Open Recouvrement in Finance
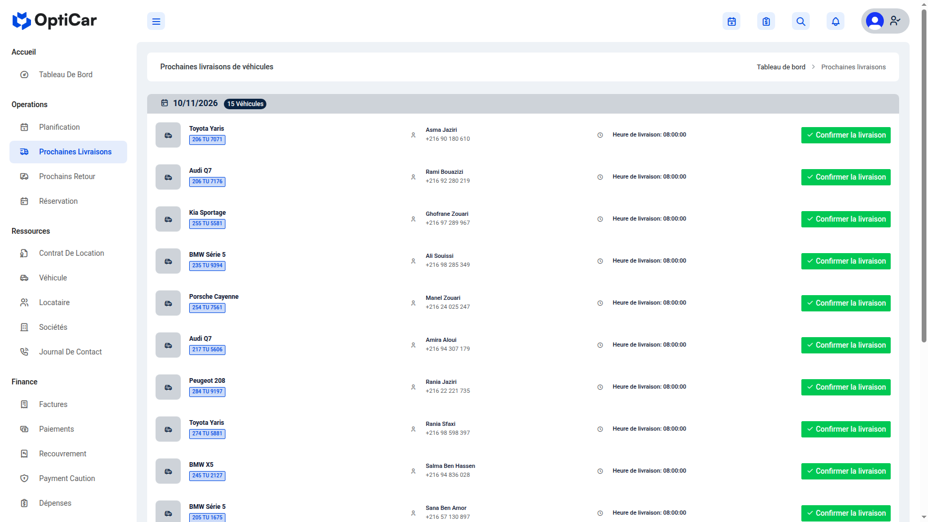 click(68, 454)
